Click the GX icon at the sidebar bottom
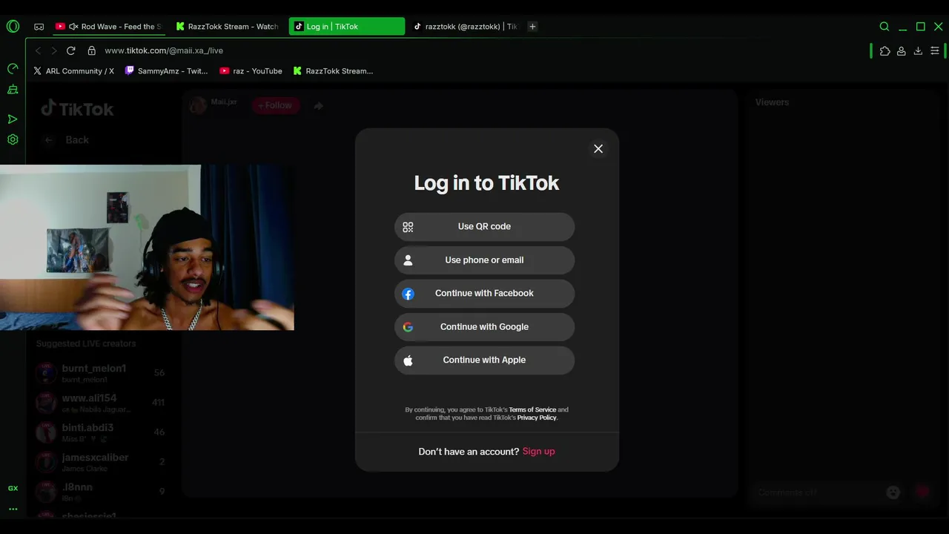Viewport: 949px width, 534px height. tap(13, 488)
